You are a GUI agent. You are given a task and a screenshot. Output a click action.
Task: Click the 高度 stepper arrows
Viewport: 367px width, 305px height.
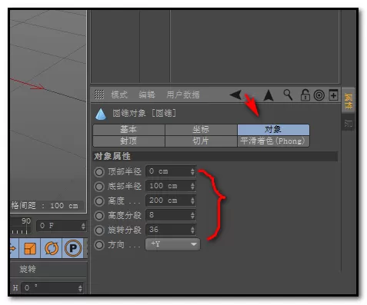(x=192, y=201)
